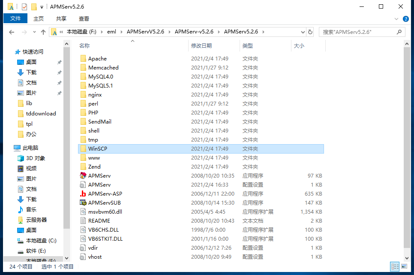414x275 pixels.
Task: Select the WinSCP folder row
Action: pos(201,148)
